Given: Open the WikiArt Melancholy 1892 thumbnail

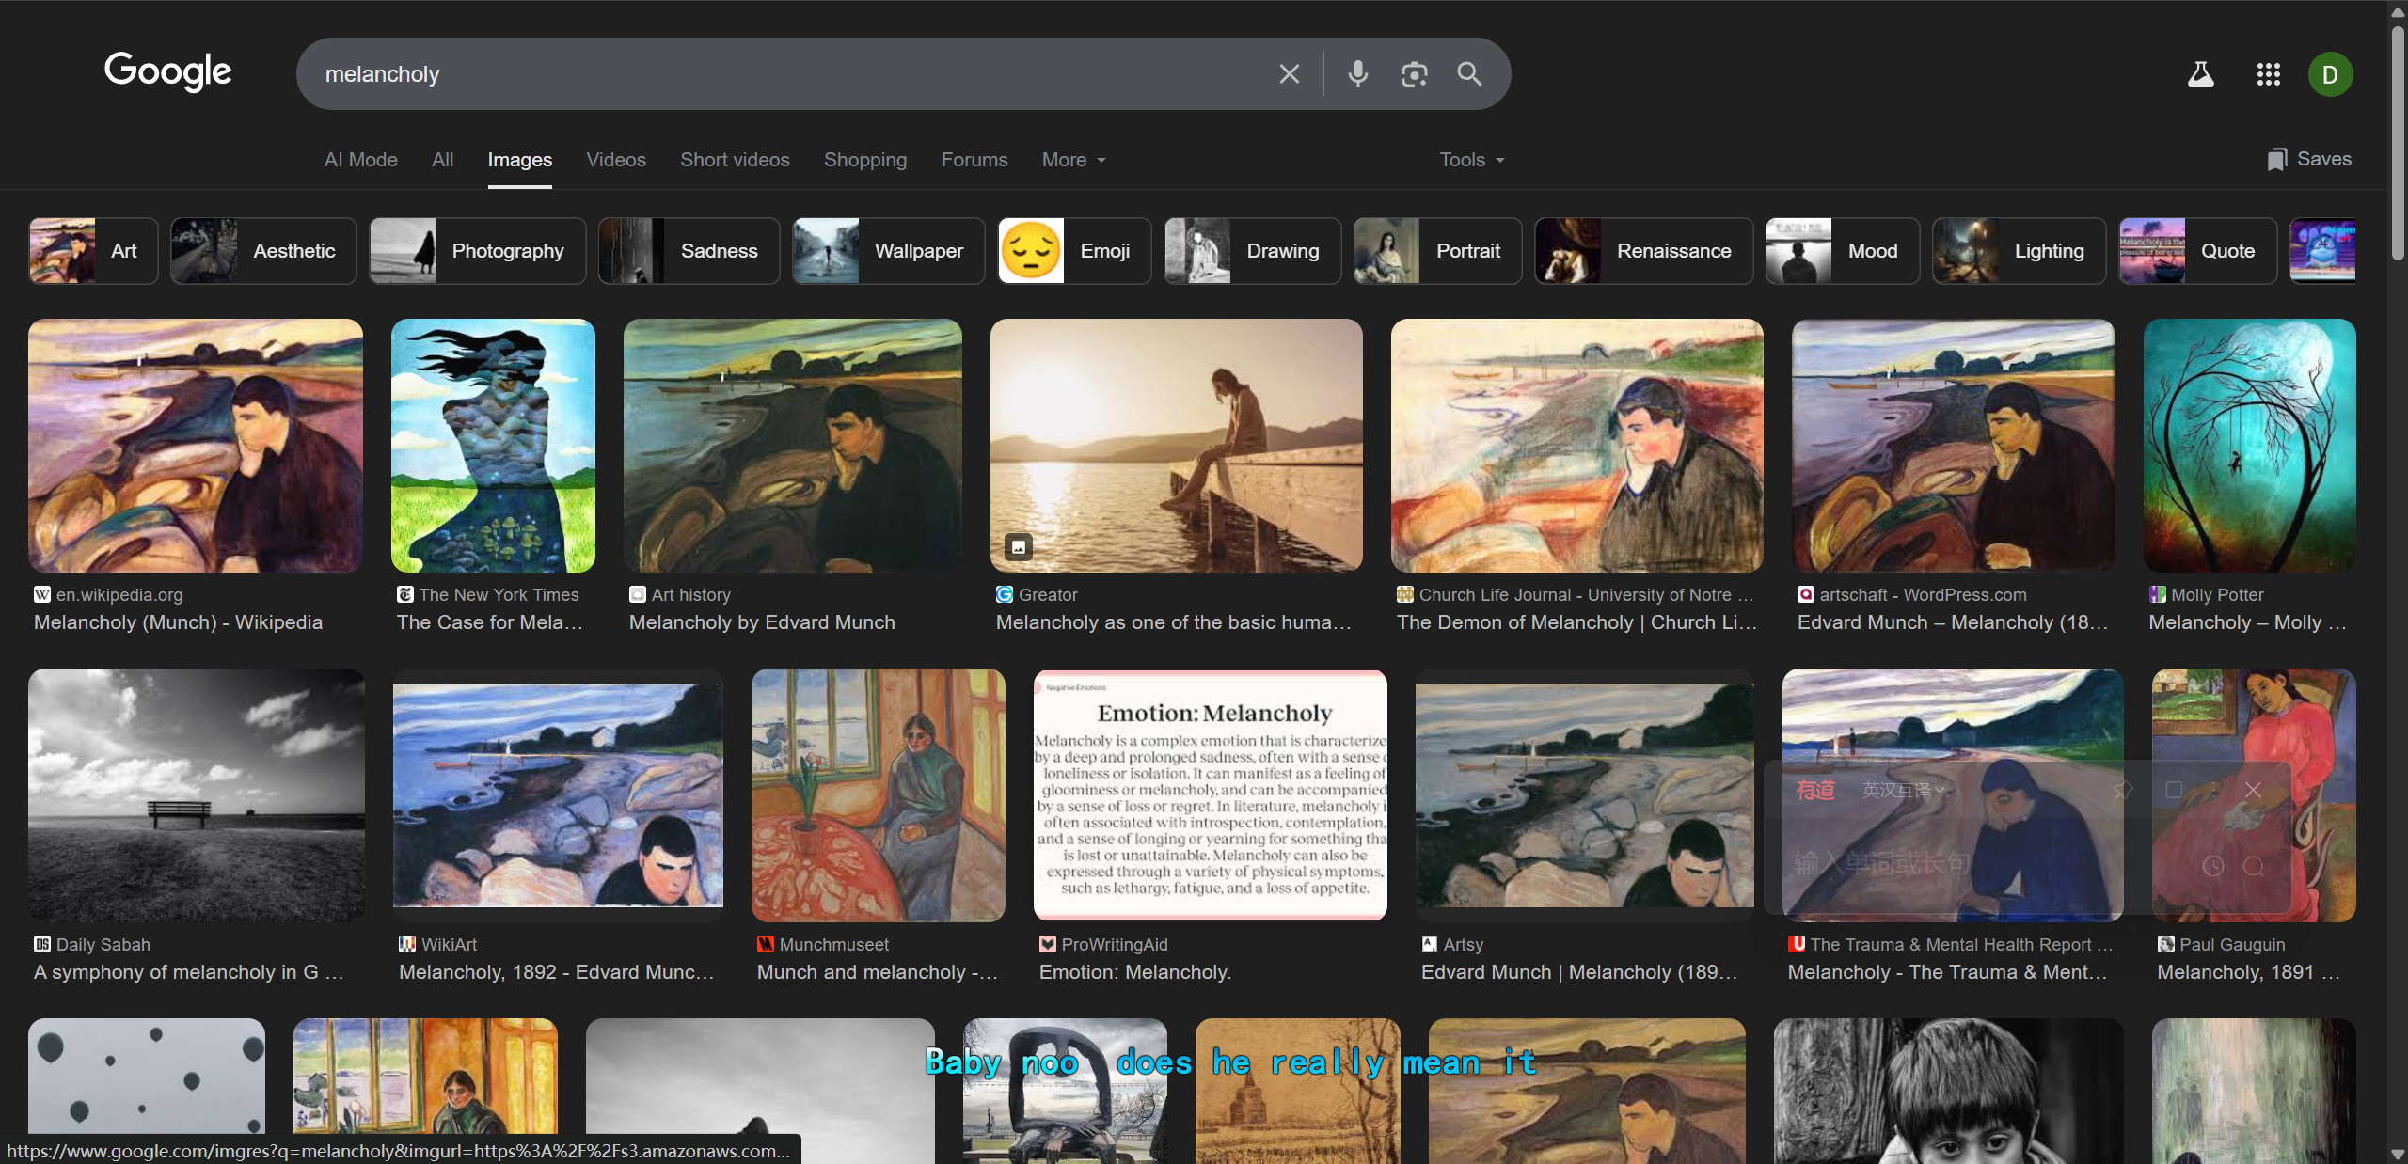Looking at the screenshot, I should pos(558,794).
